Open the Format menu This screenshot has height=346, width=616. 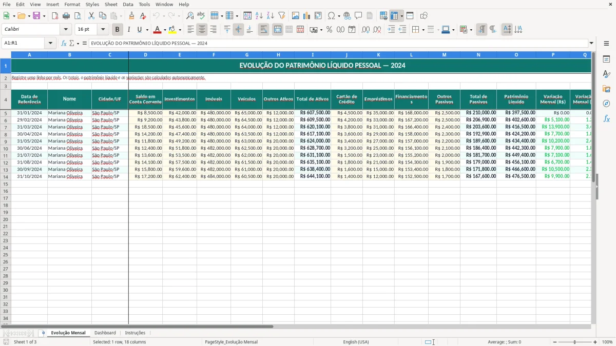[x=72, y=4]
